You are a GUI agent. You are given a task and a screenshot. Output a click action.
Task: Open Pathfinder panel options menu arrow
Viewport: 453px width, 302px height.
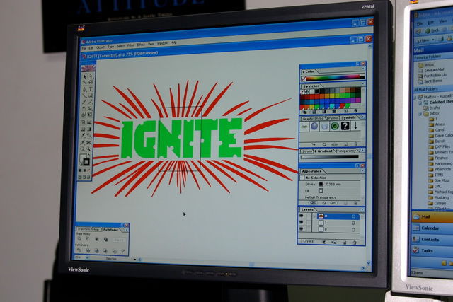(126, 230)
